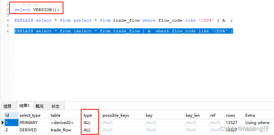Click line number 4 in gutter
Screen dimensions: 274x135
[8, 21]
